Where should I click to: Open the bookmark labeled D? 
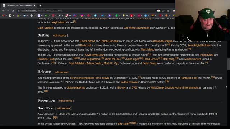point(76,15)
